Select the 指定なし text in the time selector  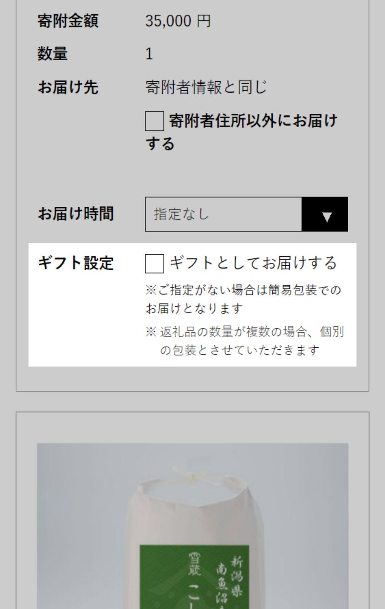[181, 214]
